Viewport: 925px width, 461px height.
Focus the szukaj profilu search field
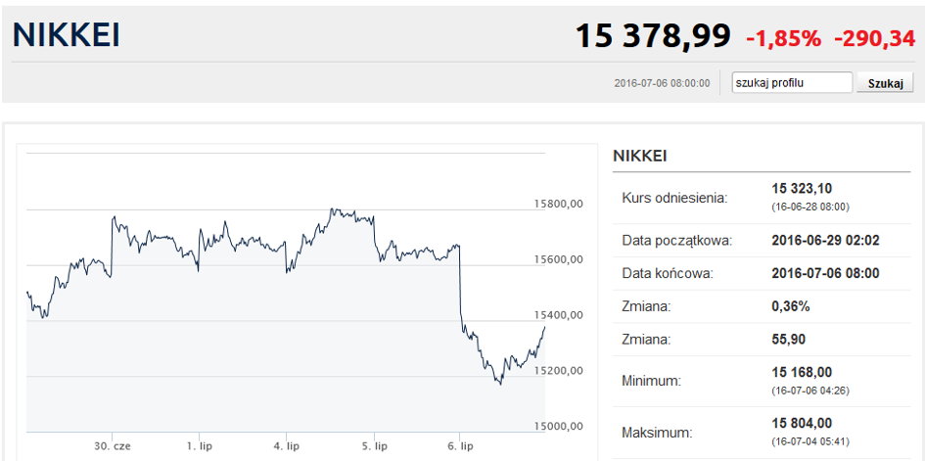(792, 82)
